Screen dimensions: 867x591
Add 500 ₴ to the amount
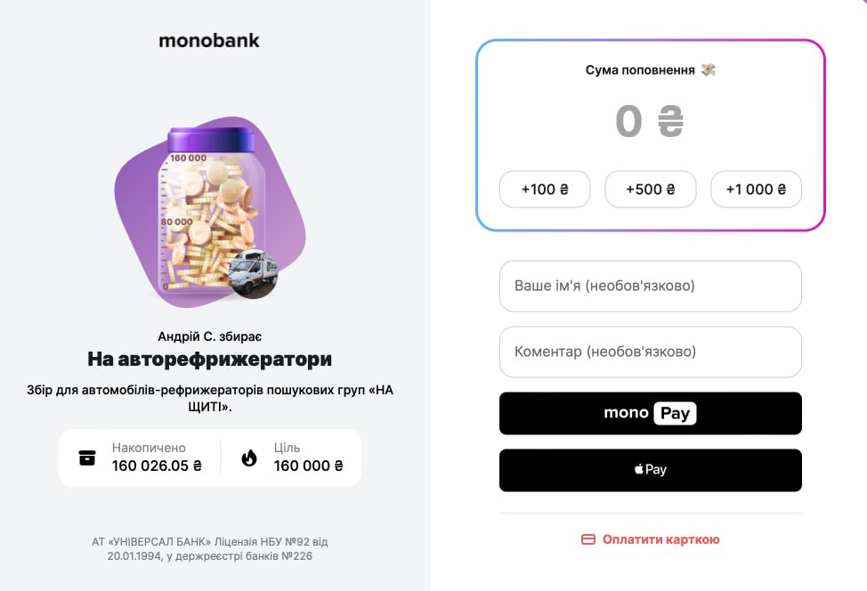650,190
